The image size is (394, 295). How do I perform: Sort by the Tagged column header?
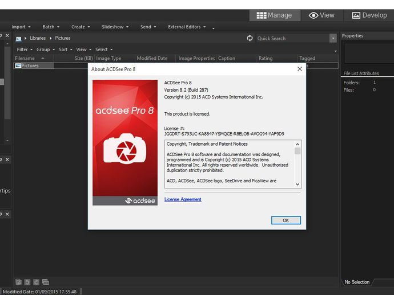click(318, 59)
